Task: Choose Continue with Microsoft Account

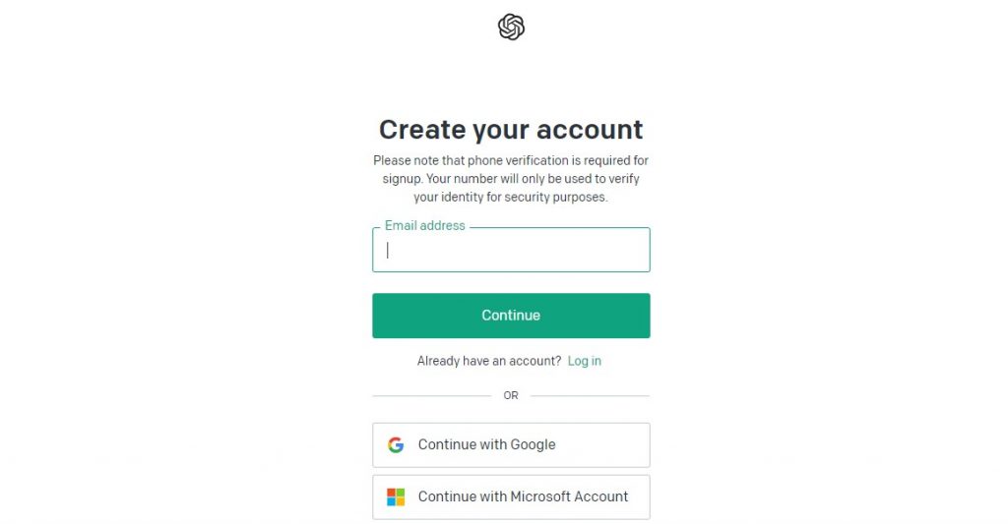Action: (x=511, y=496)
